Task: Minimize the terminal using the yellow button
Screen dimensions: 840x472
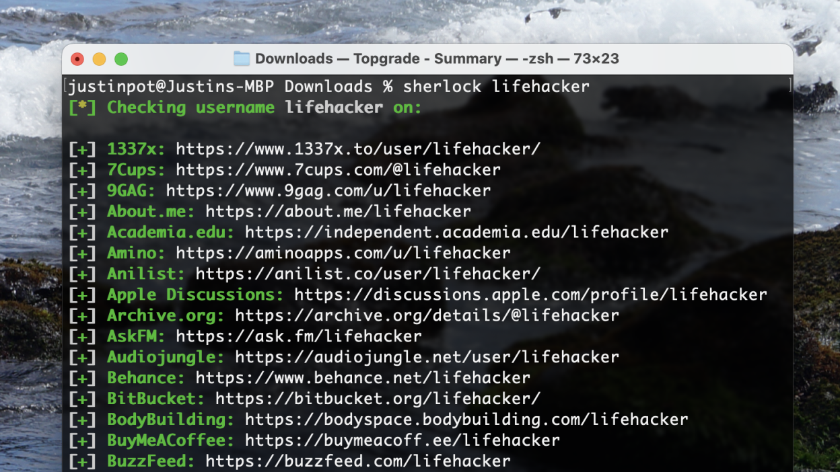Action: tap(99, 59)
